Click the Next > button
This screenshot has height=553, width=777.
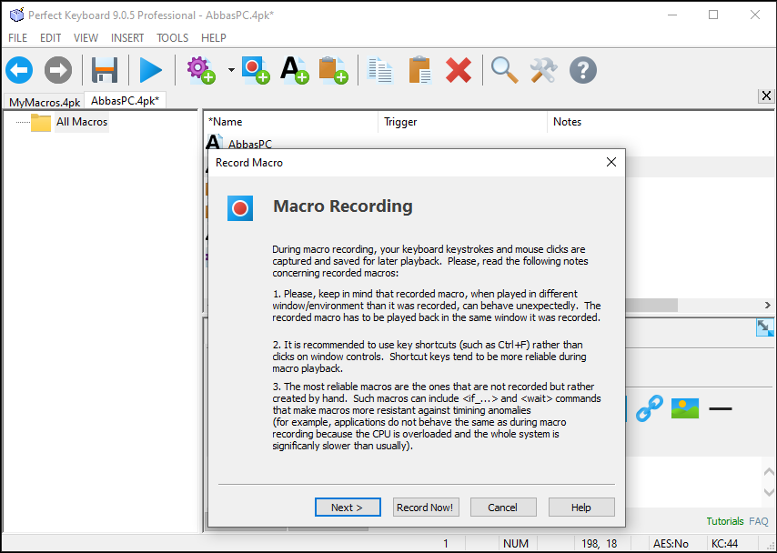348,508
